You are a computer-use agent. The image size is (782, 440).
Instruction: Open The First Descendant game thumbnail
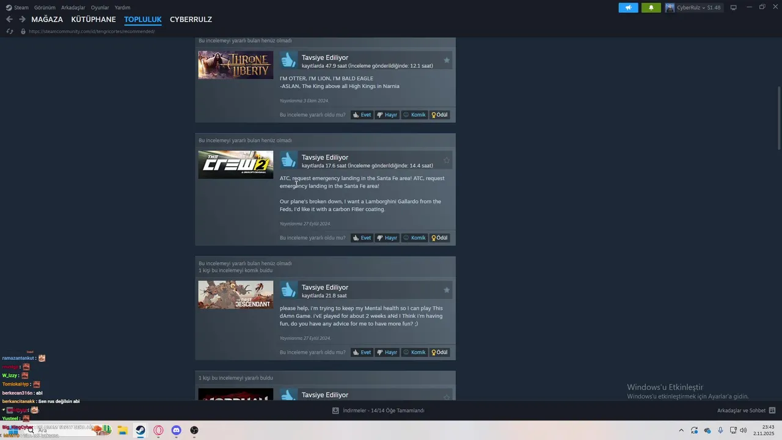click(x=236, y=295)
